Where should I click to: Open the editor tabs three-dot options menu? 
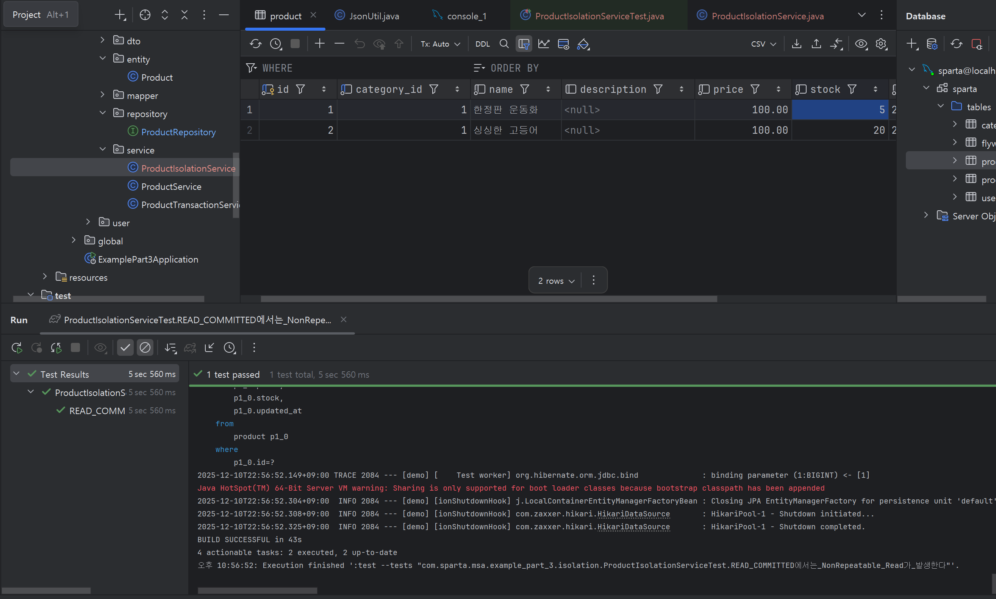(x=881, y=15)
